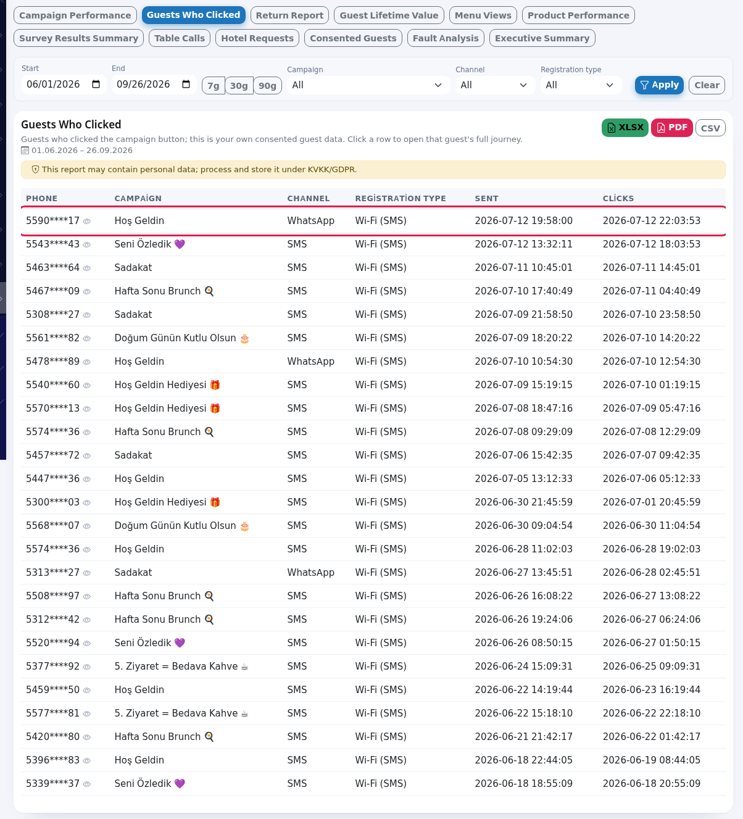Click eye icon beside 5447****36
This screenshot has width=743, height=819.
coord(87,480)
